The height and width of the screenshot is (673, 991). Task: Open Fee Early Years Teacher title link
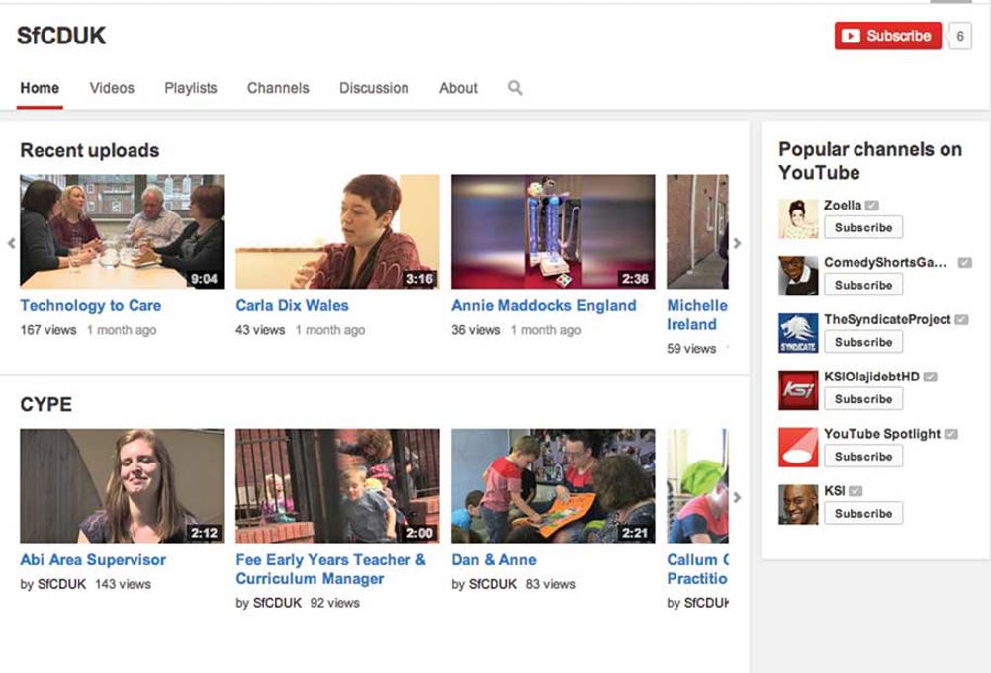330,569
